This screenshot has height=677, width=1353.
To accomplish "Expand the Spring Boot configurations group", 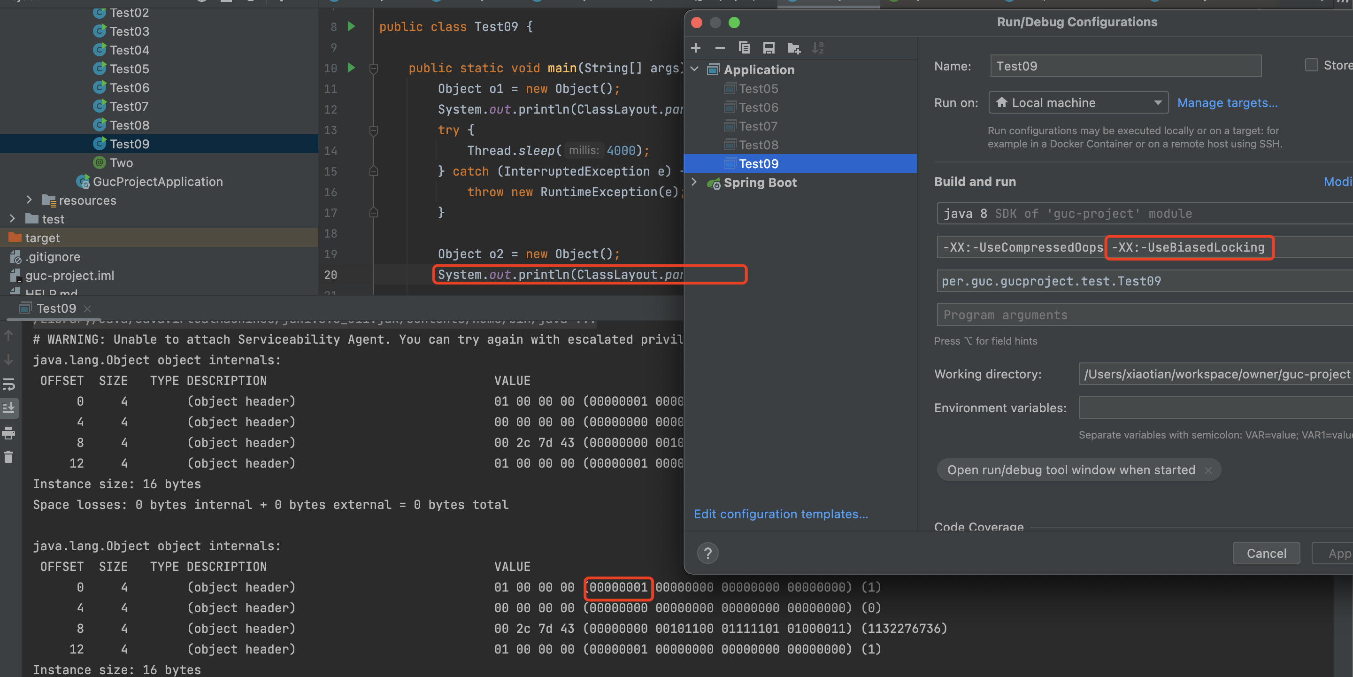I will coord(694,182).
